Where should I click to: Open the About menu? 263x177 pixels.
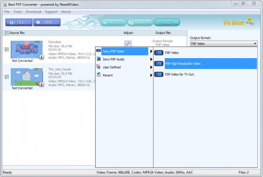tap(66, 12)
